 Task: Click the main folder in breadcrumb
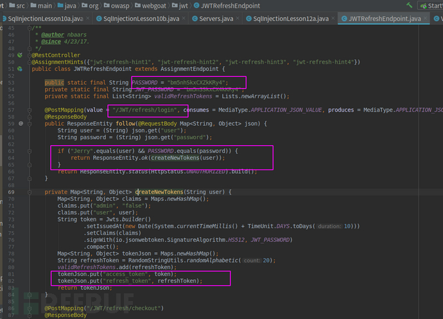[x=41, y=5]
